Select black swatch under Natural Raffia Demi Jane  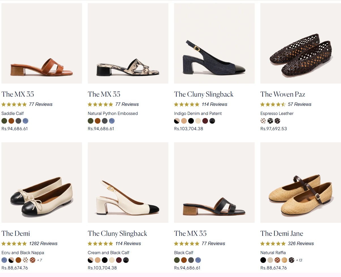tap(263, 260)
